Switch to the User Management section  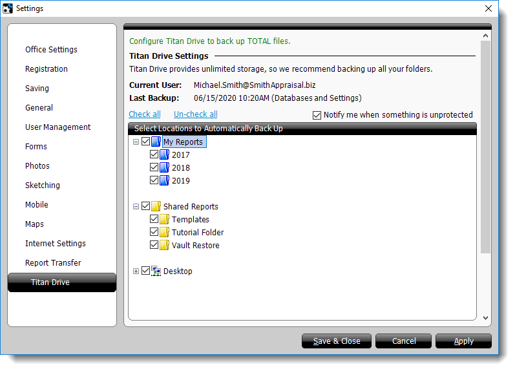[58, 127]
